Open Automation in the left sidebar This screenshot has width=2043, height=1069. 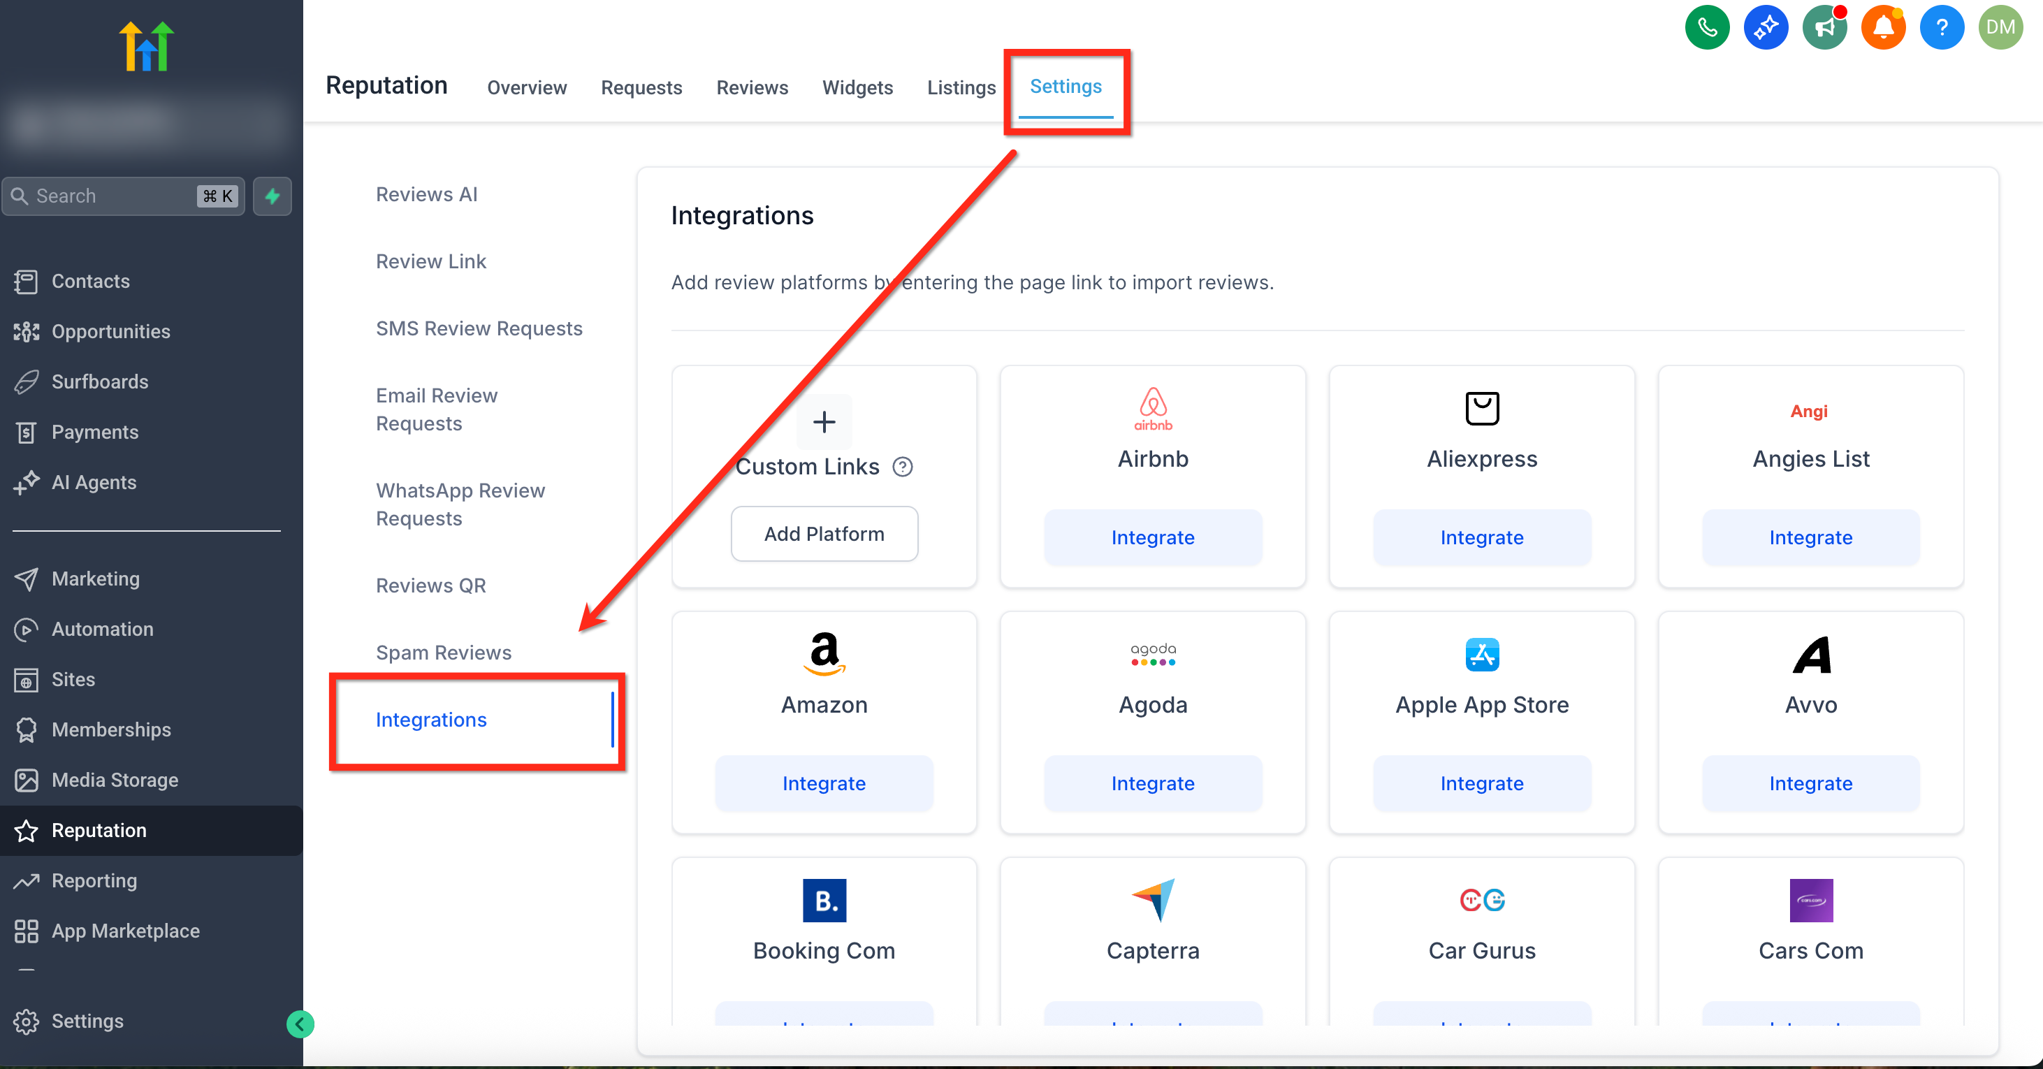[x=102, y=629]
